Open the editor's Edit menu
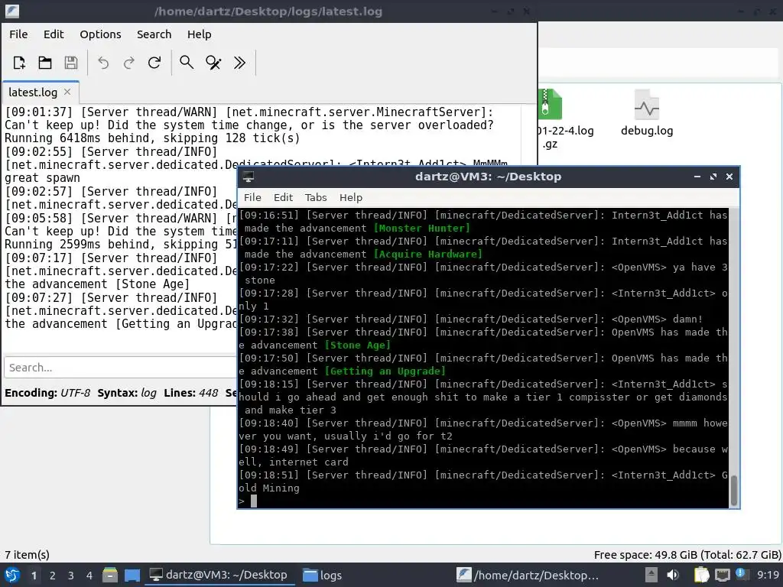 click(54, 34)
